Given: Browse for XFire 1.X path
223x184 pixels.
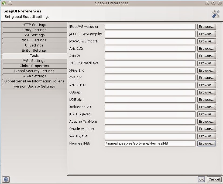Looking at the screenshot, I should (207, 71).
